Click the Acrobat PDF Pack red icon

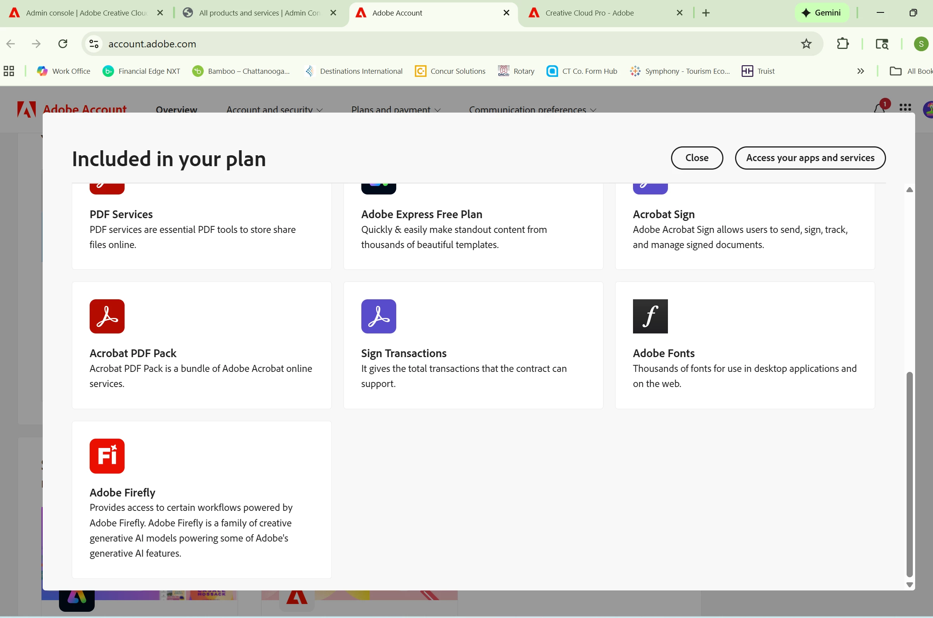coord(107,316)
